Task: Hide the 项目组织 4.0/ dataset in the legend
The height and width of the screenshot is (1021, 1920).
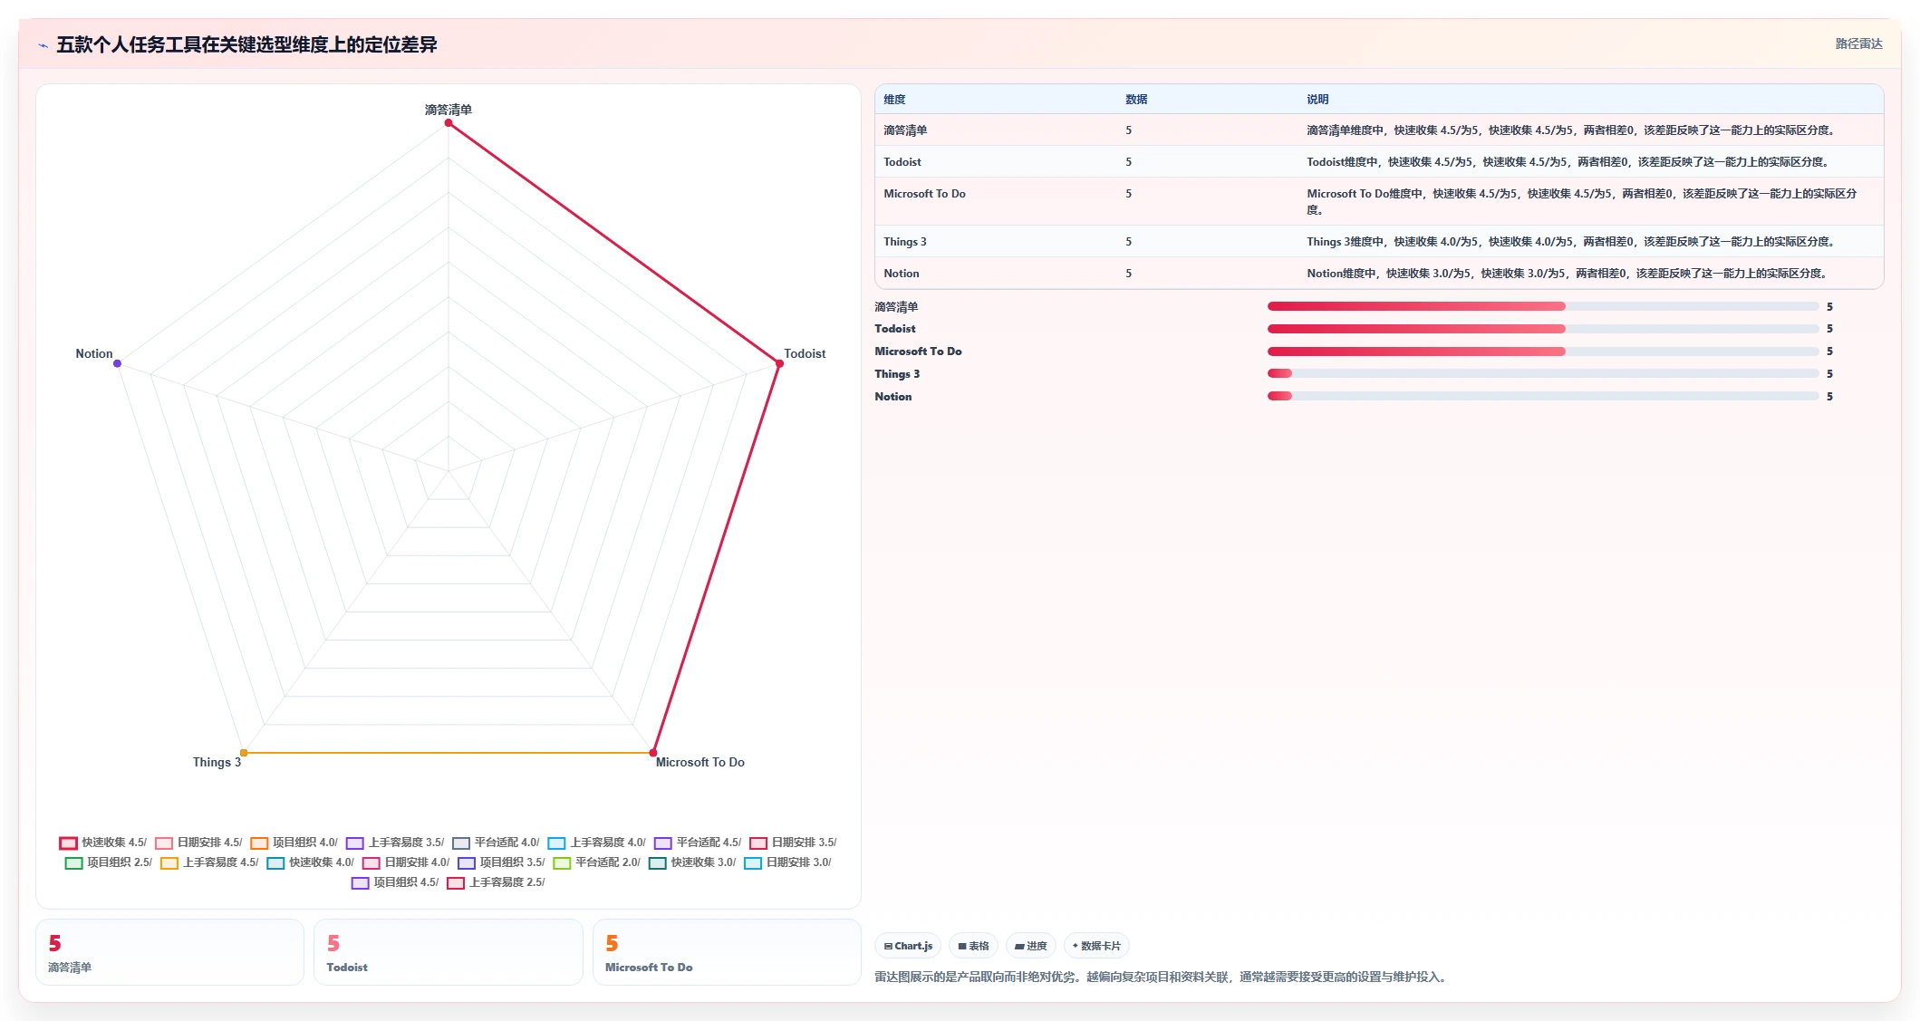Action: click(294, 843)
